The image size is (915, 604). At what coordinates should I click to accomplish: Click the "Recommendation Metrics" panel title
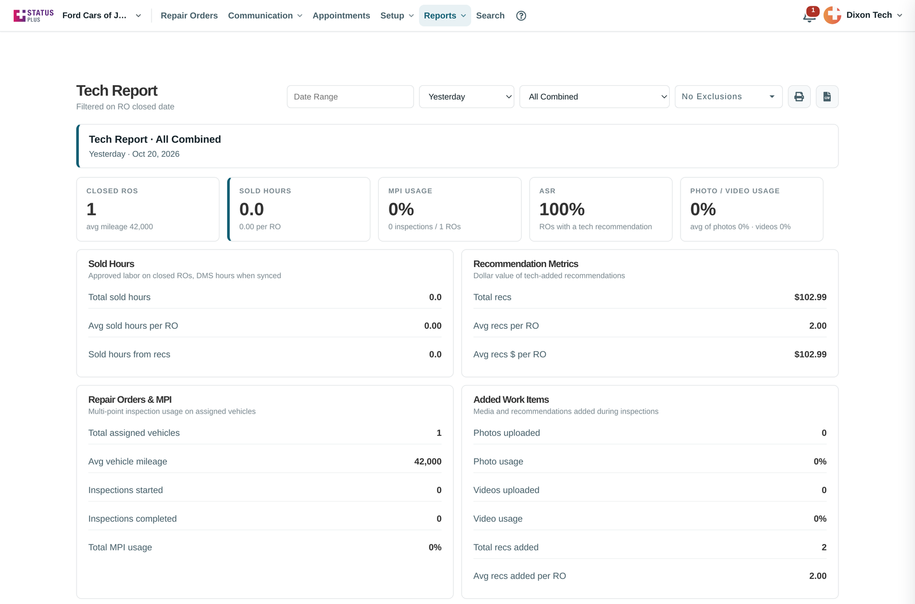[526, 264]
